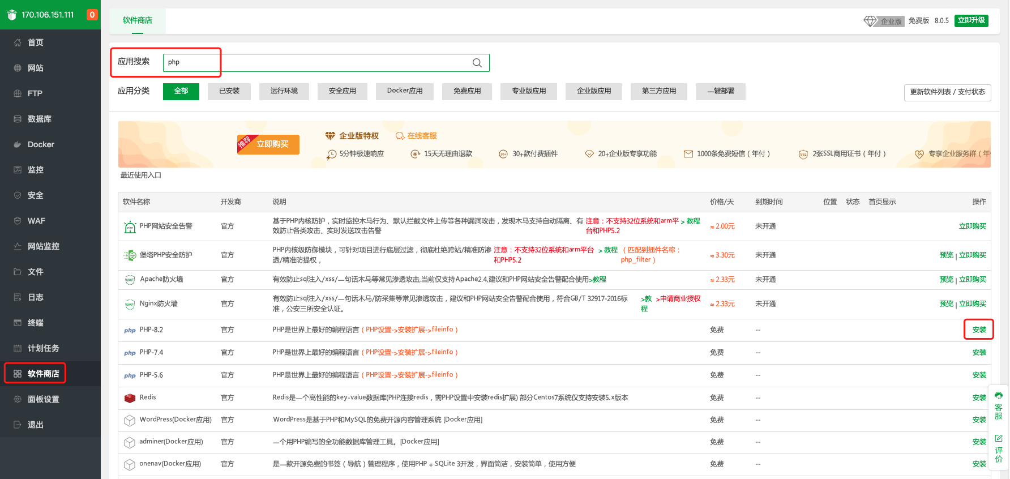Image resolution: width=1010 pixels, height=479 pixels.
Task: Switch to the 软件商店 page tab
Action: (138, 20)
